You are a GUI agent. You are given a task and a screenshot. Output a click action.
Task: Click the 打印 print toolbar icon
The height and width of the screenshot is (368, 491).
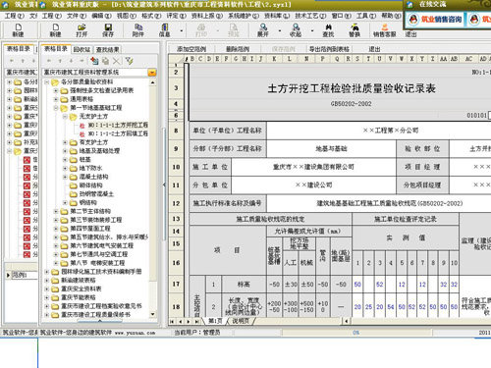pos(201,27)
